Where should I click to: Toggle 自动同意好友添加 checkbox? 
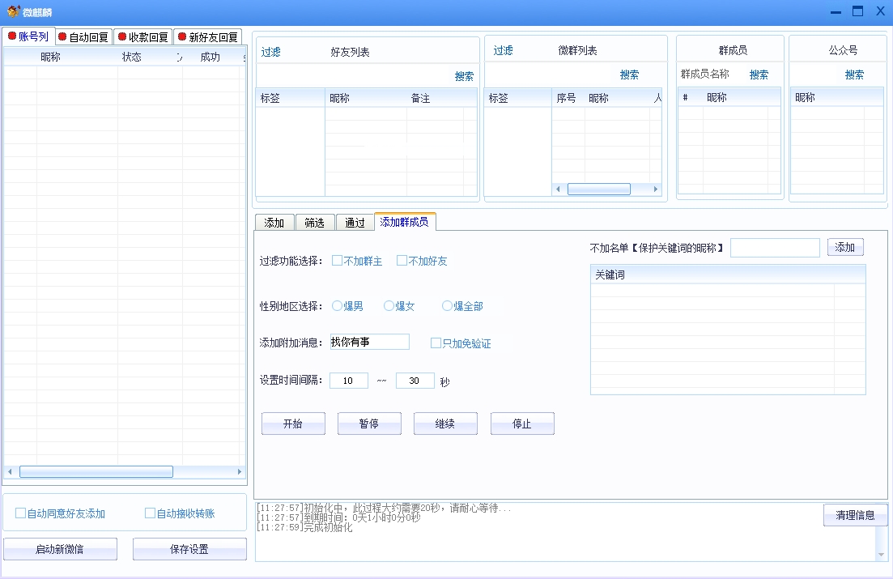[21, 513]
